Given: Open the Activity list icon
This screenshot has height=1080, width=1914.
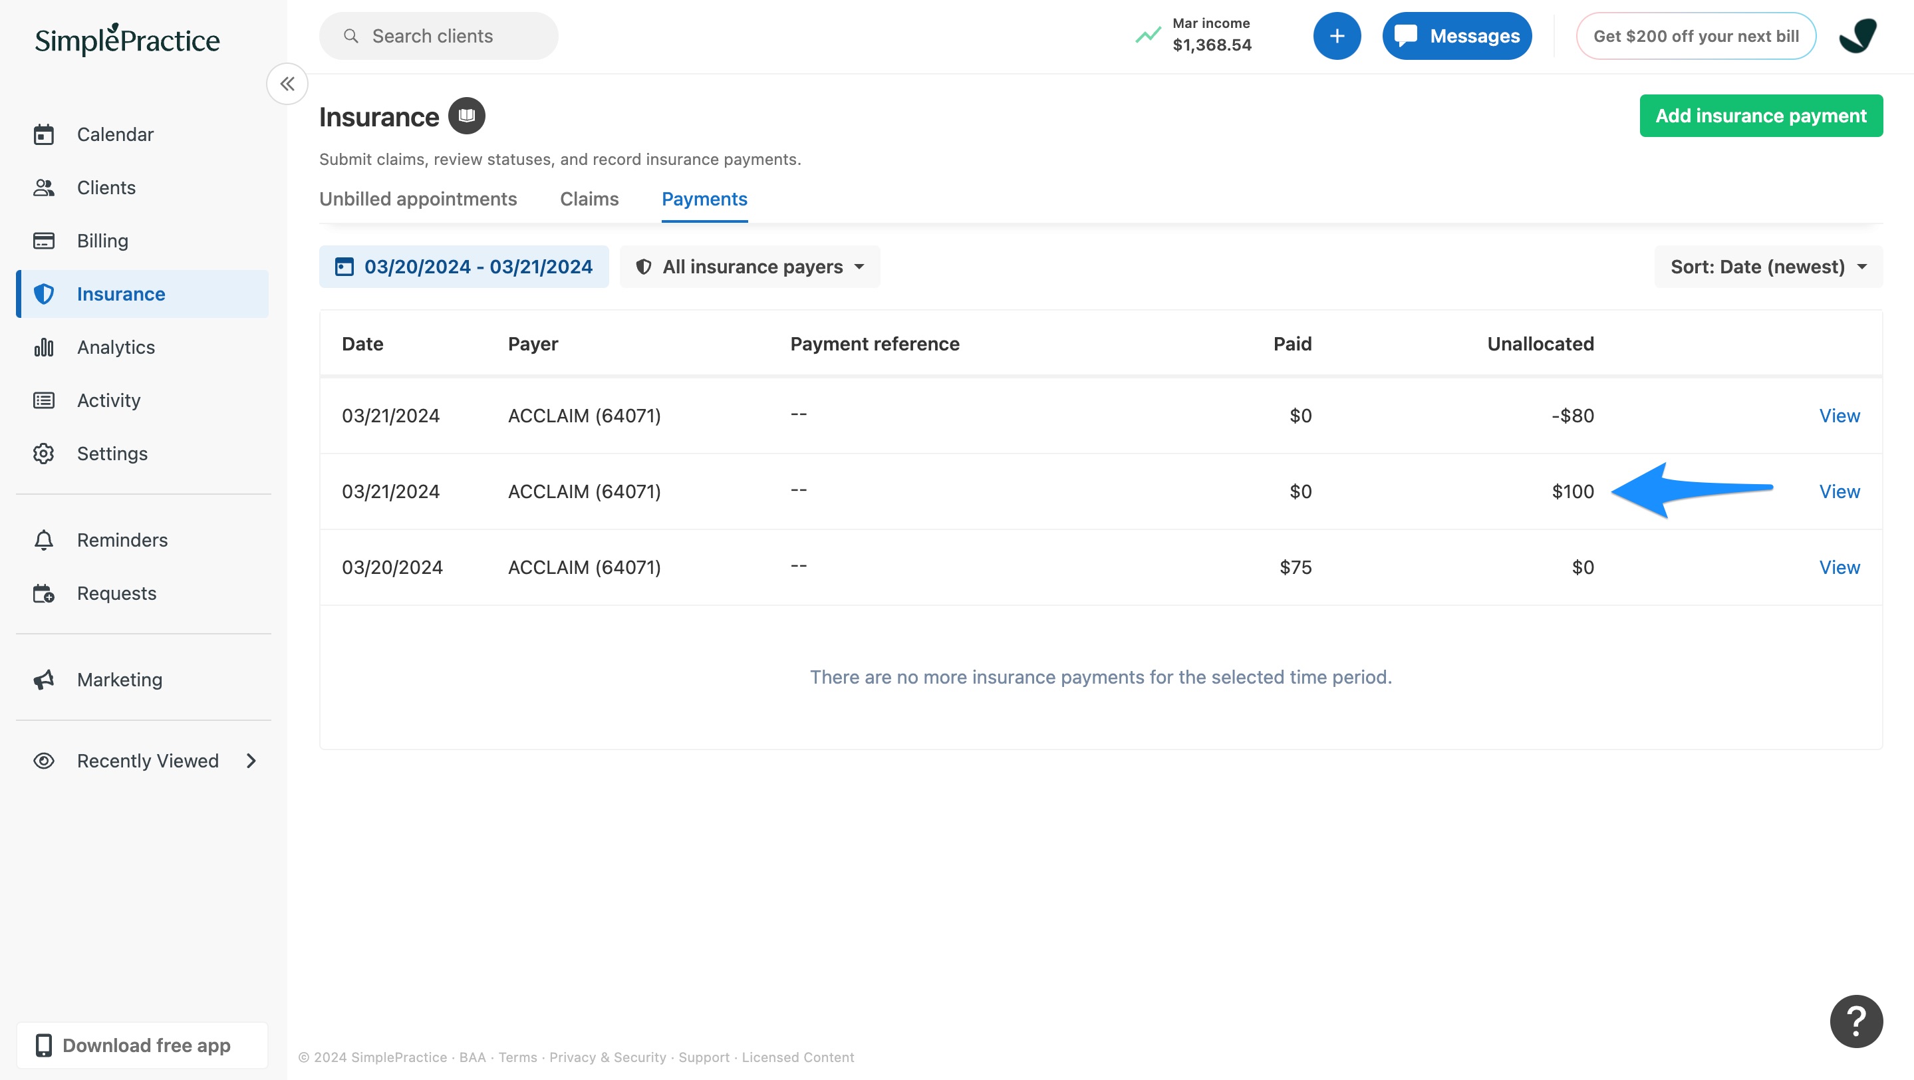Looking at the screenshot, I should click(x=44, y=400).
